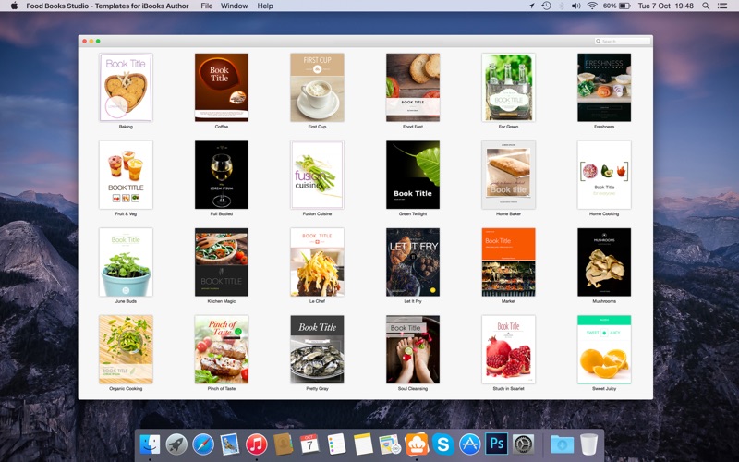Screen dimensions: 739x462
Task: Open the Help menu
Action: [265, 6]
